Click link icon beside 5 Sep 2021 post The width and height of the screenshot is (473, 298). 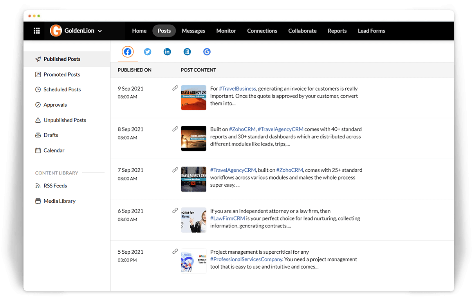[x=175, y=251]
